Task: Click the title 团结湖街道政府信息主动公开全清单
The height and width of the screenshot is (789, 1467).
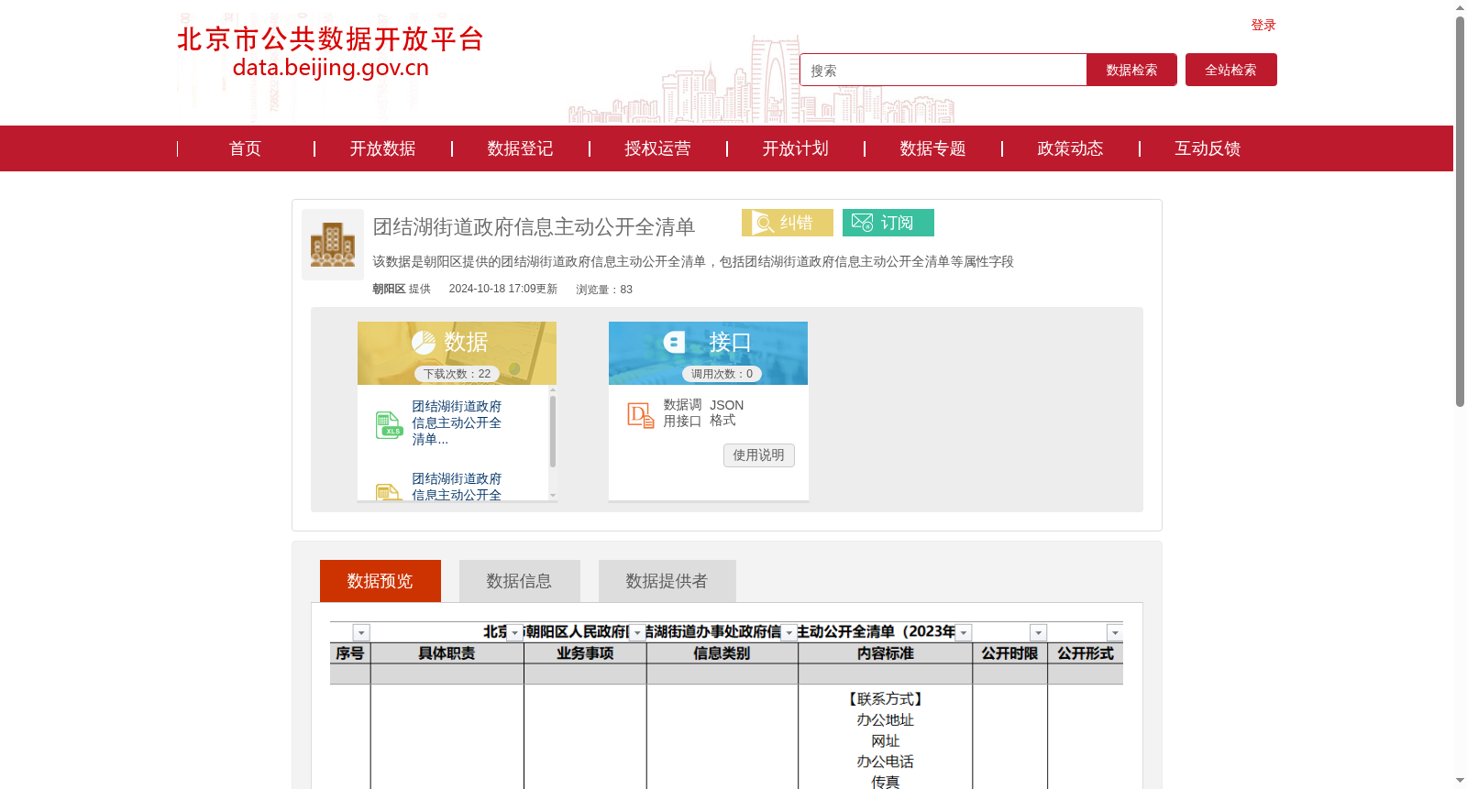Action: pos(534,226)
